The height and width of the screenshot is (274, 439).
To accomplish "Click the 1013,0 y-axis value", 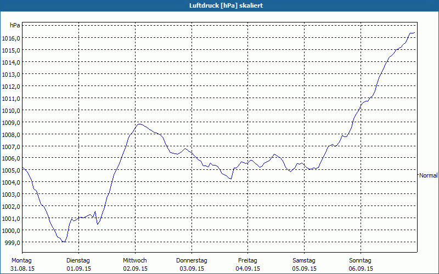I will pyautogui.click(x=11, y=75).
